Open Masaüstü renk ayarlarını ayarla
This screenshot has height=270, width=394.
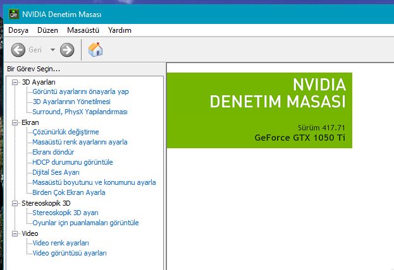click(x=80, y=142)
